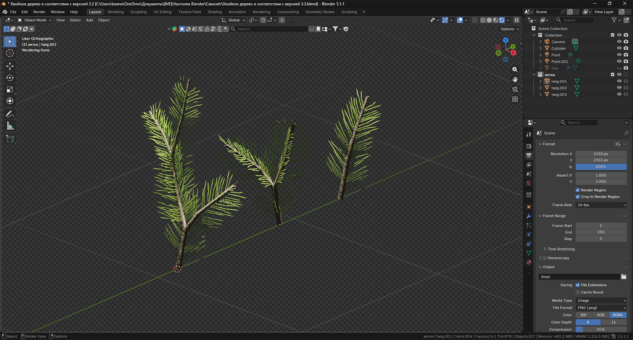Expand the Time Stretching panel

pos(561,249)
